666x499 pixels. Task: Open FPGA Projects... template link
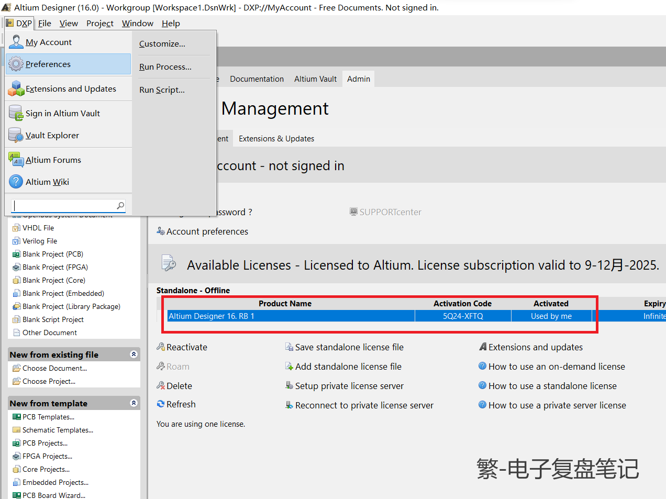pos(47,456)
